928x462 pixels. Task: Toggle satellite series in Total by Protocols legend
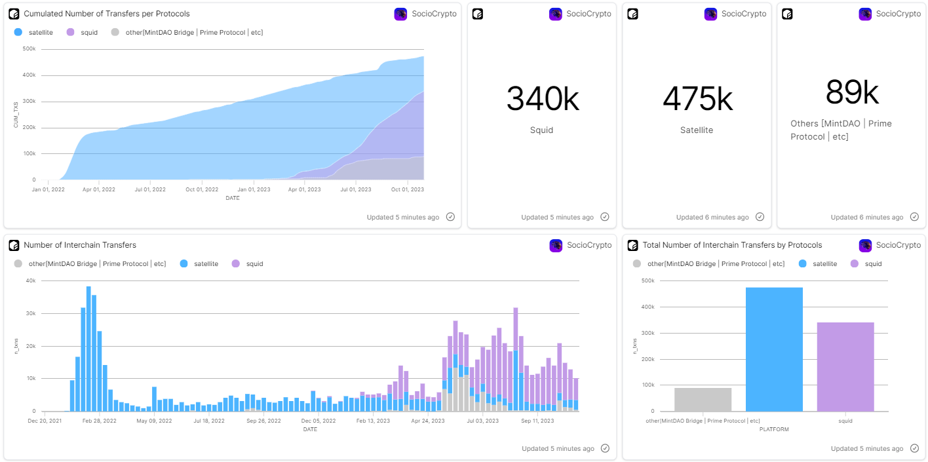817,263
